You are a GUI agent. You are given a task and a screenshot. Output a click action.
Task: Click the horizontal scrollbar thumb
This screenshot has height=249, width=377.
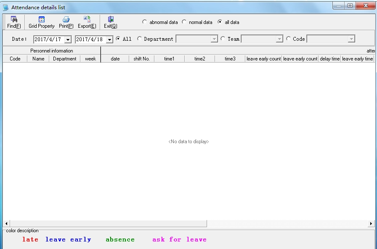point(108,223)
